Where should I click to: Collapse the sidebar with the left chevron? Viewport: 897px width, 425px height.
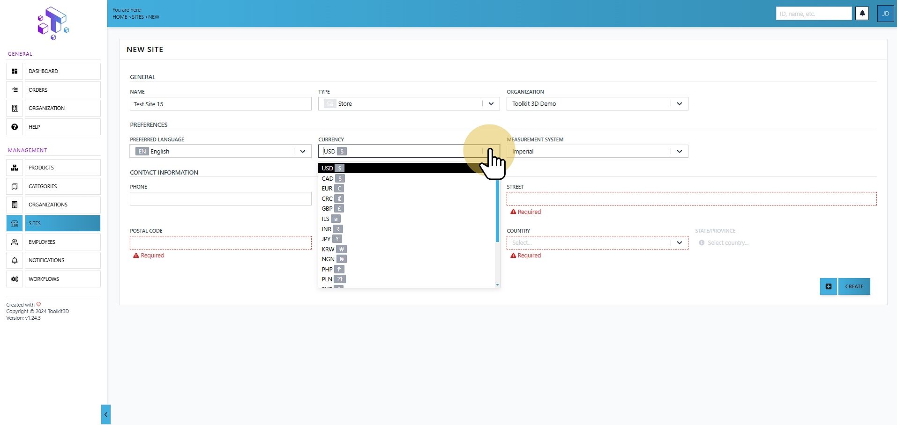pos(106,415)
